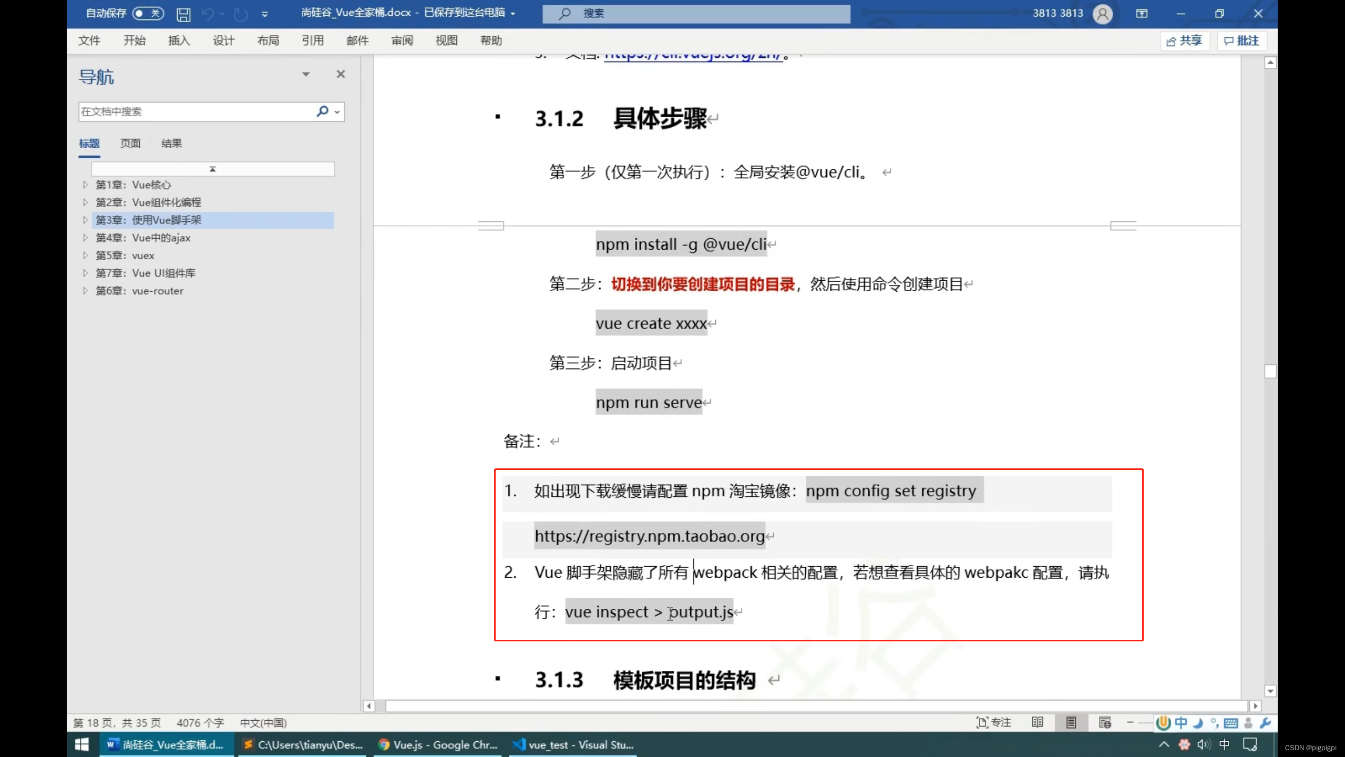Switch to Print Layout view icon
1345x757 pixels.
(x=1071, y=722)
